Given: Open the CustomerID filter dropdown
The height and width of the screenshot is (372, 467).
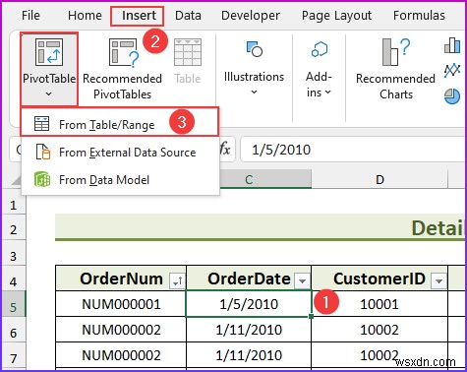Looking at the screenshot, I should tap(438, 280).
